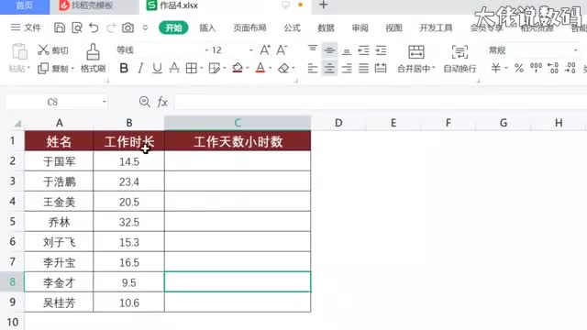Screen dimensions: 587x330
Task: Apply strikethrough text effect icon
Action: coord(174,68)
